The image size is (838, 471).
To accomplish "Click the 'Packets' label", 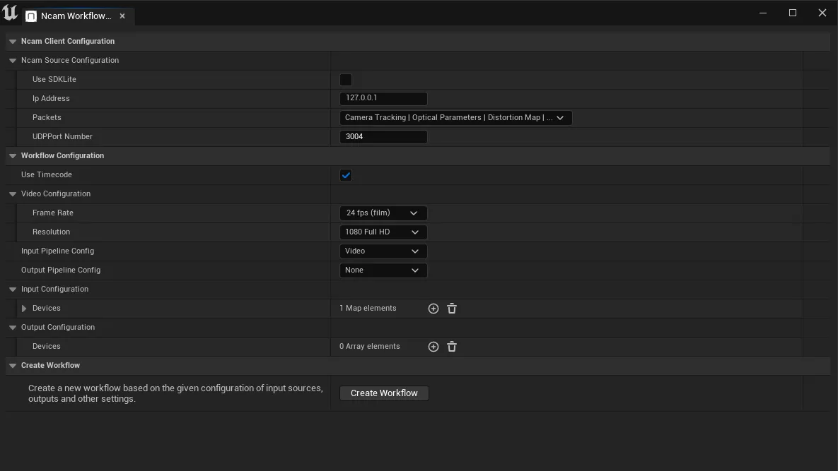I will (47, 117).
